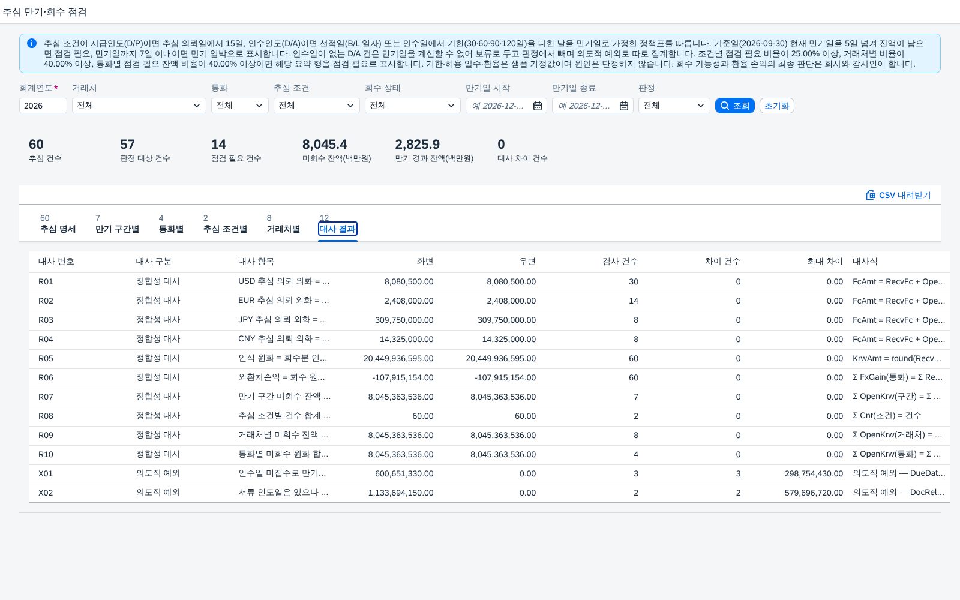Click the 579,696,720.00 value in row X02
960x600 pixels.
coord(814,493)
